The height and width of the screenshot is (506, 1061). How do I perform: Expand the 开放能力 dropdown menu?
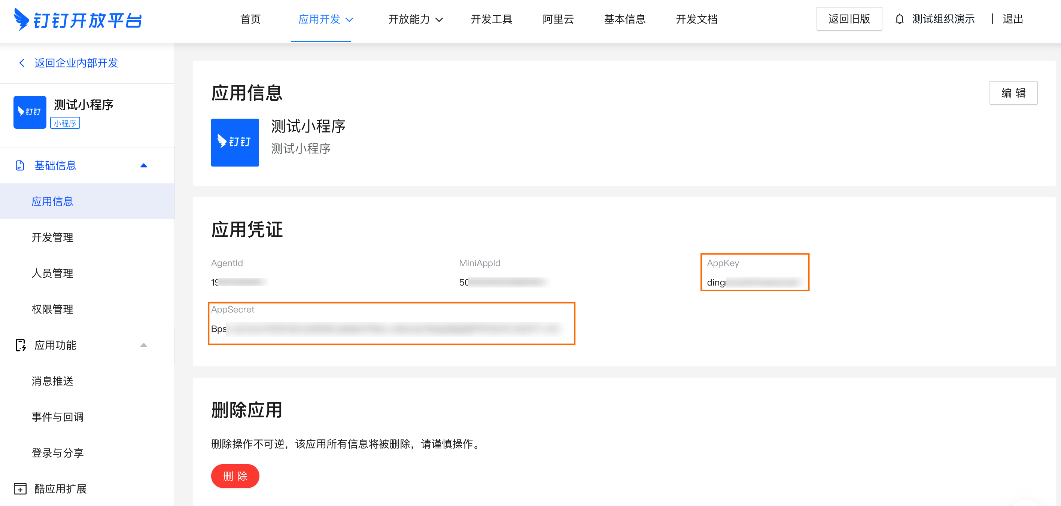tap(415, 19)
